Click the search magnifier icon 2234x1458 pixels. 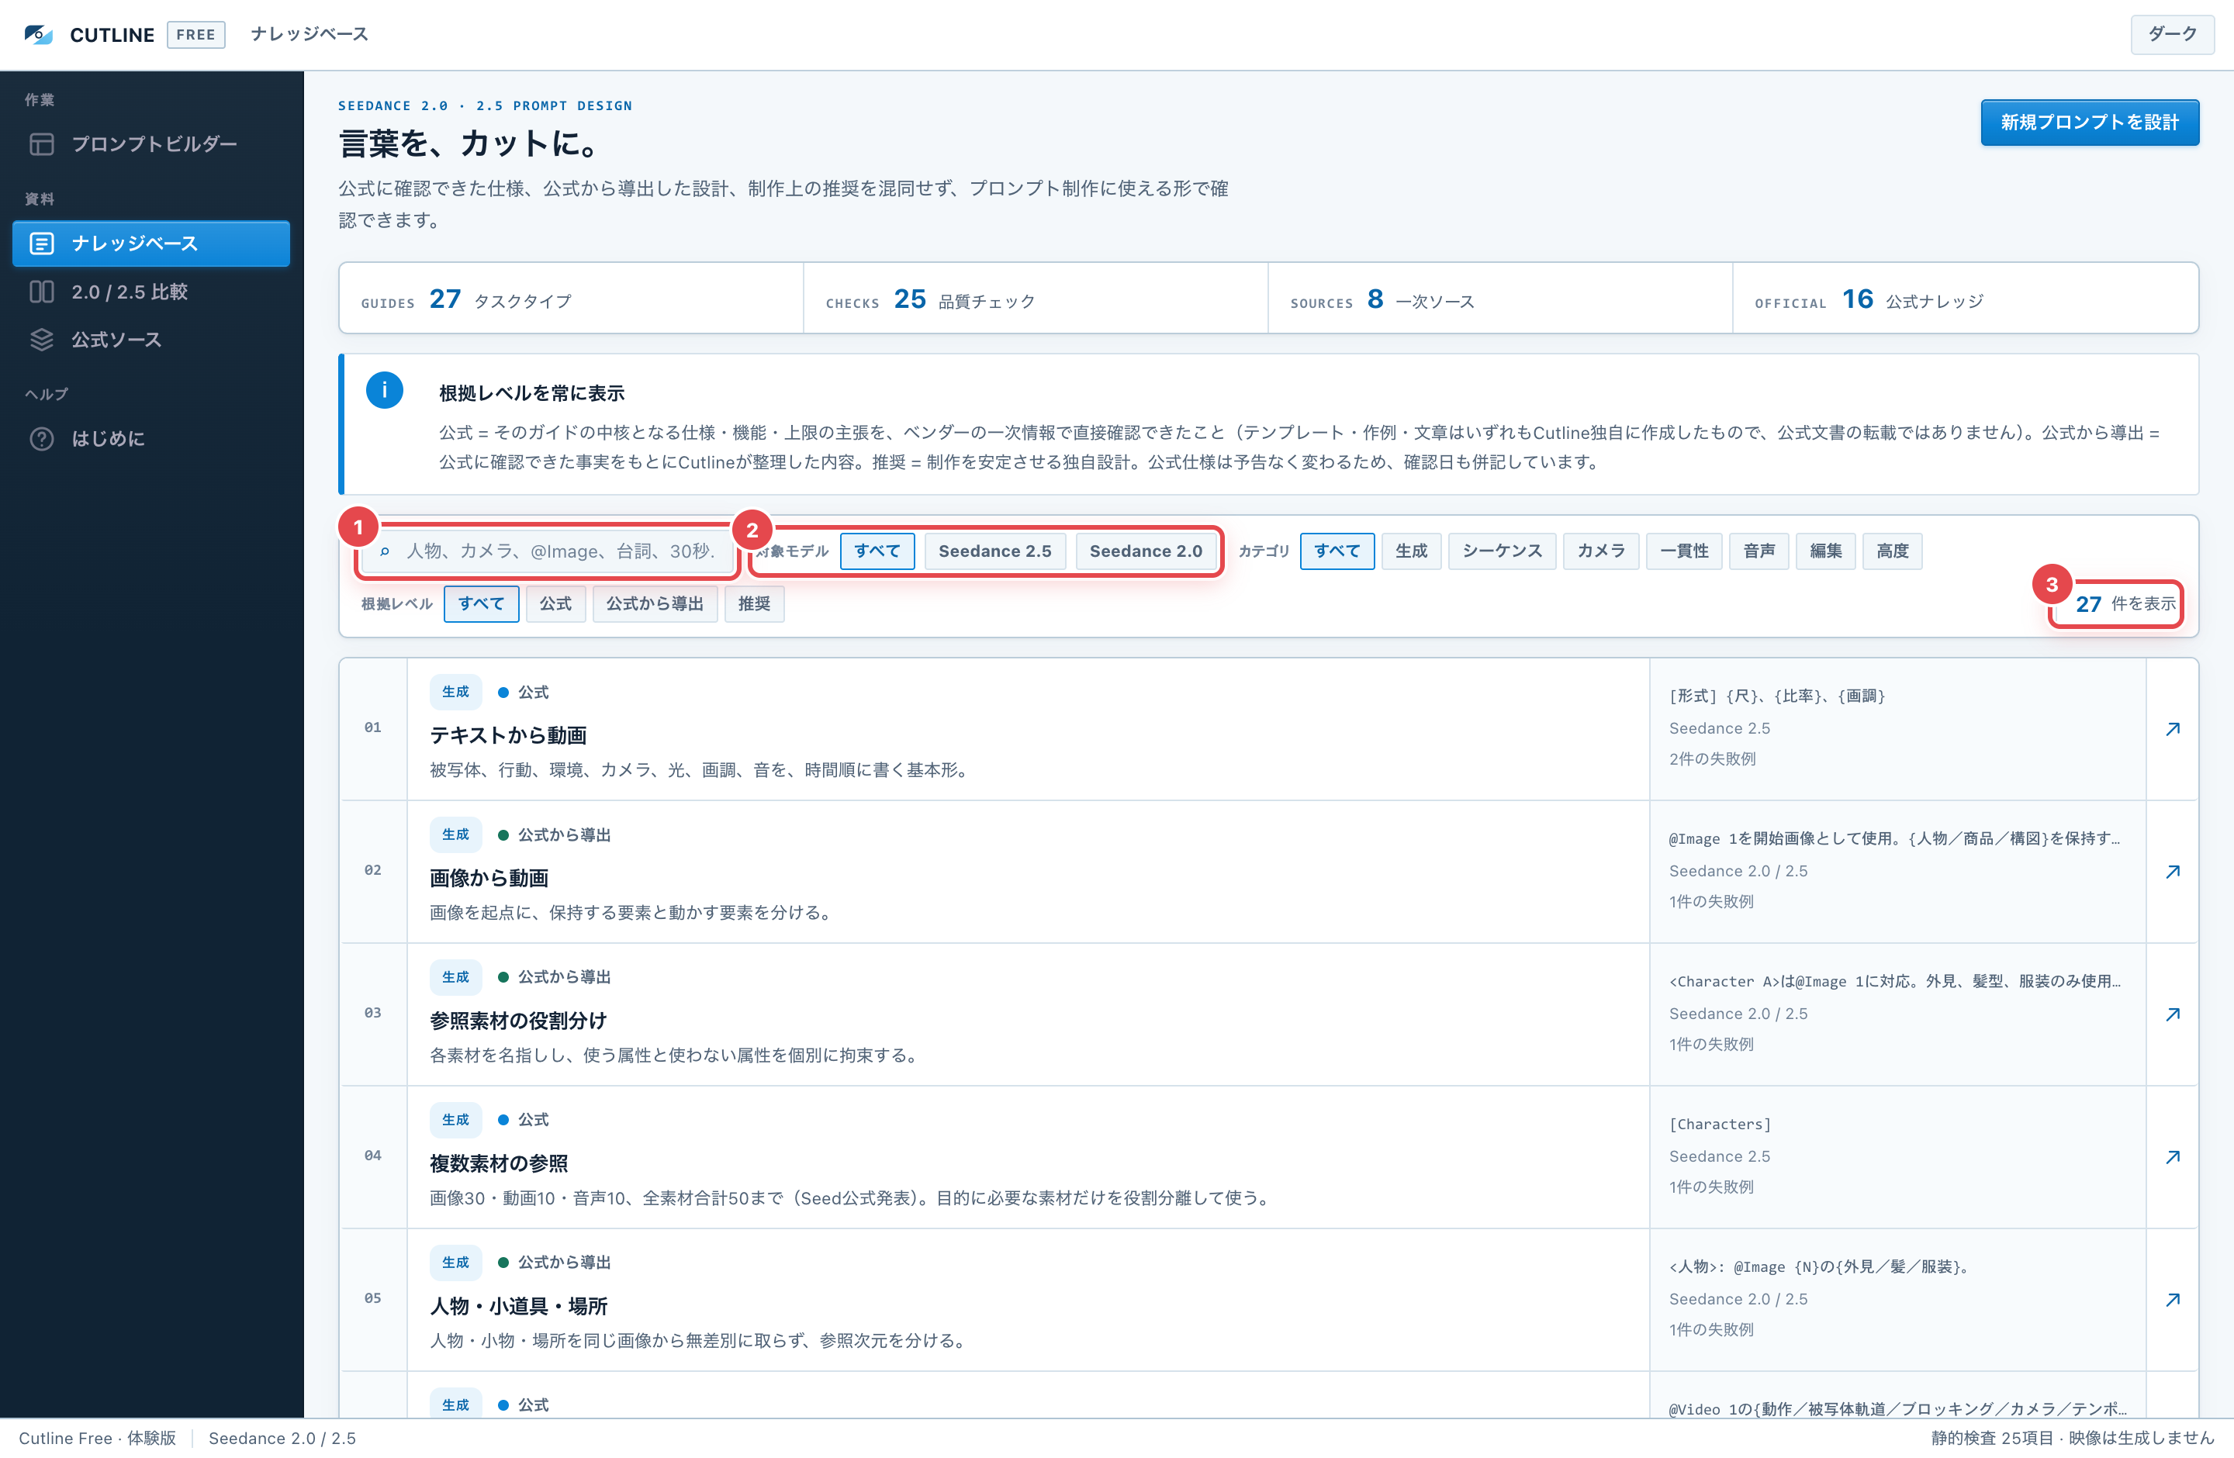click(384, 551)
